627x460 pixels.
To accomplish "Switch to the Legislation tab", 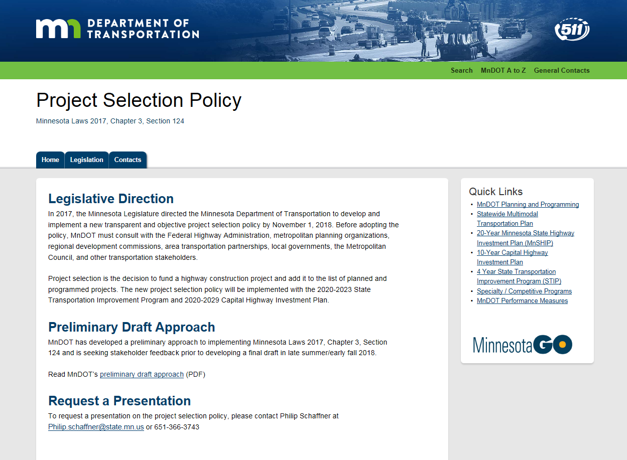I will 86,160.
